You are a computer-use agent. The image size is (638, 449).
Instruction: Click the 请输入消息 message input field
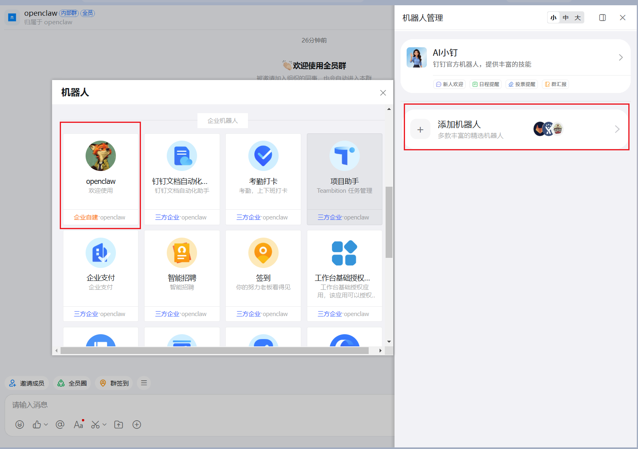(199, 405)
